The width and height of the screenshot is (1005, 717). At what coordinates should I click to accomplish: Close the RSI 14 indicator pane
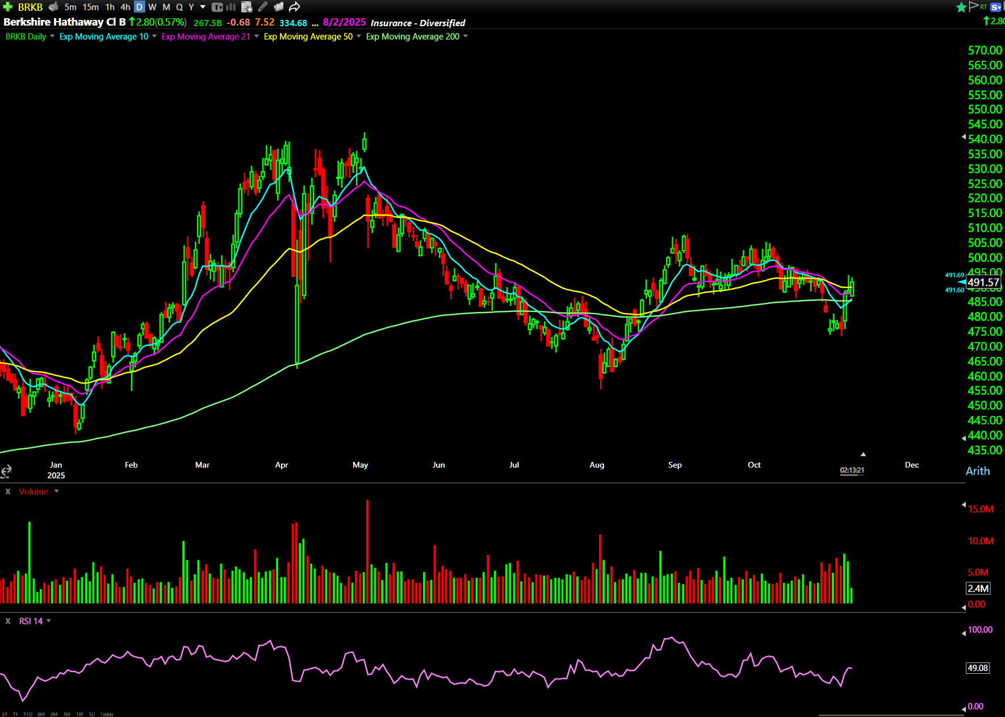pos(8,621)
